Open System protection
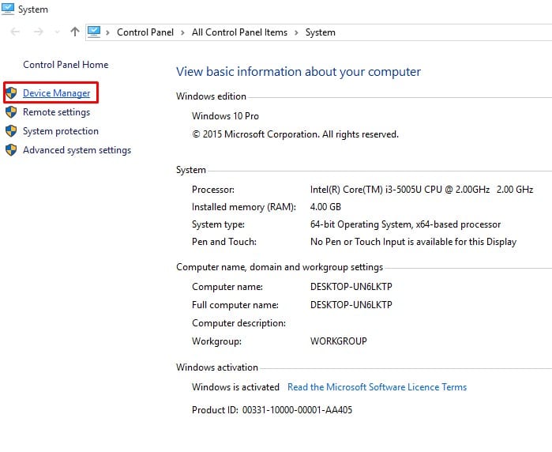Screen dimensions: 552x452 (x=61, y=131)
